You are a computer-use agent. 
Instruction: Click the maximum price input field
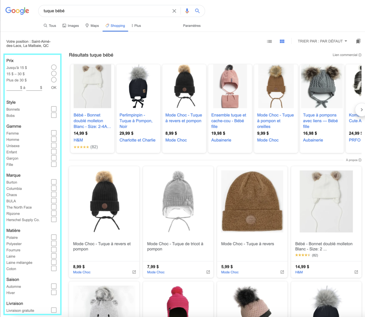click(x=34, y=88)
